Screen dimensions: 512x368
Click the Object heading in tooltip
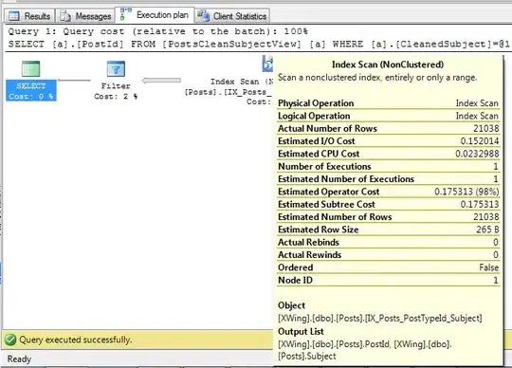point(291,305)
